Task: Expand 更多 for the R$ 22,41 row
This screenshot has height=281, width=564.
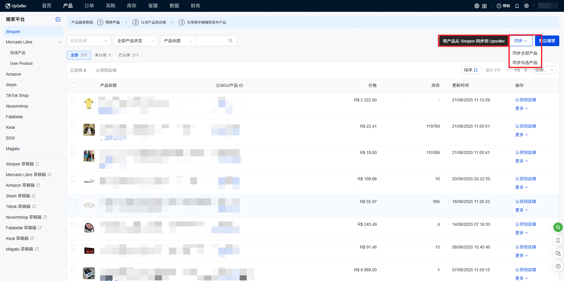Action: (521, 135)
